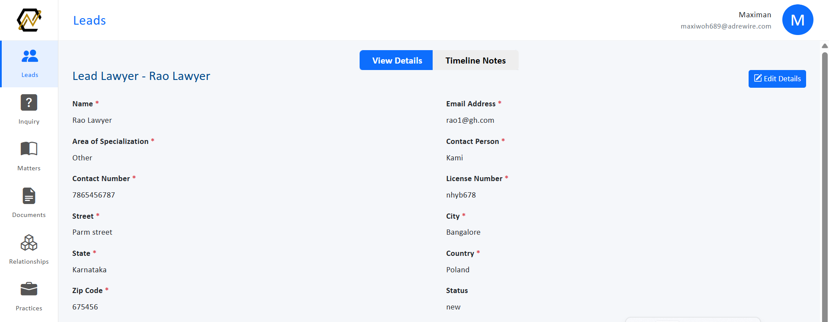829x322 pixels.
Task: Open Relationships via the cubes icon
Action: (x=29, y=242)
